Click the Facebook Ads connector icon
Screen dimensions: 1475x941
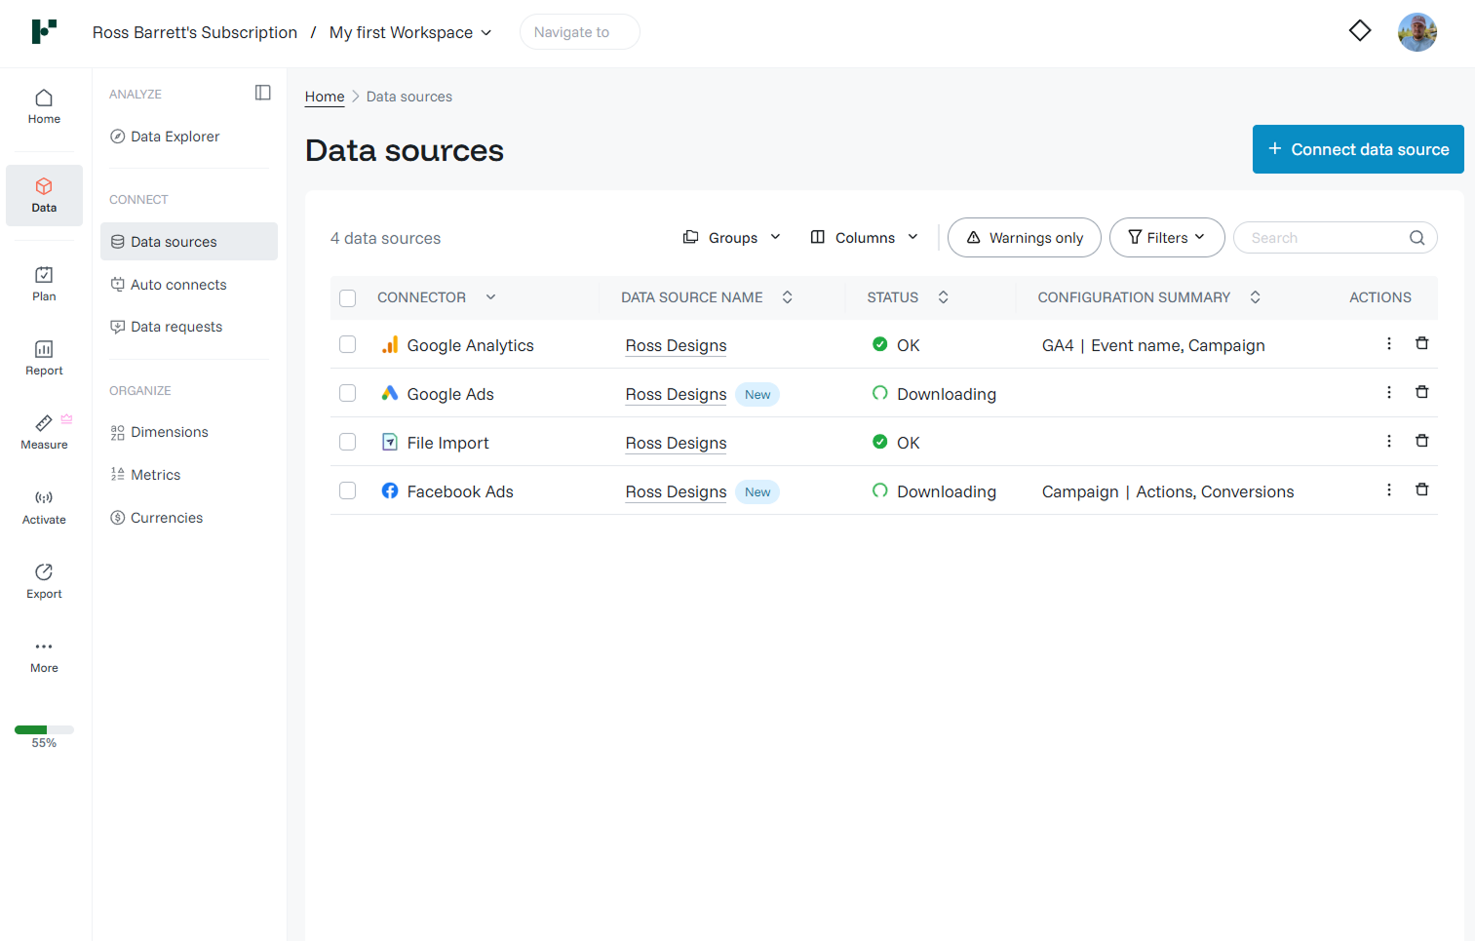(x=390, y=490)
